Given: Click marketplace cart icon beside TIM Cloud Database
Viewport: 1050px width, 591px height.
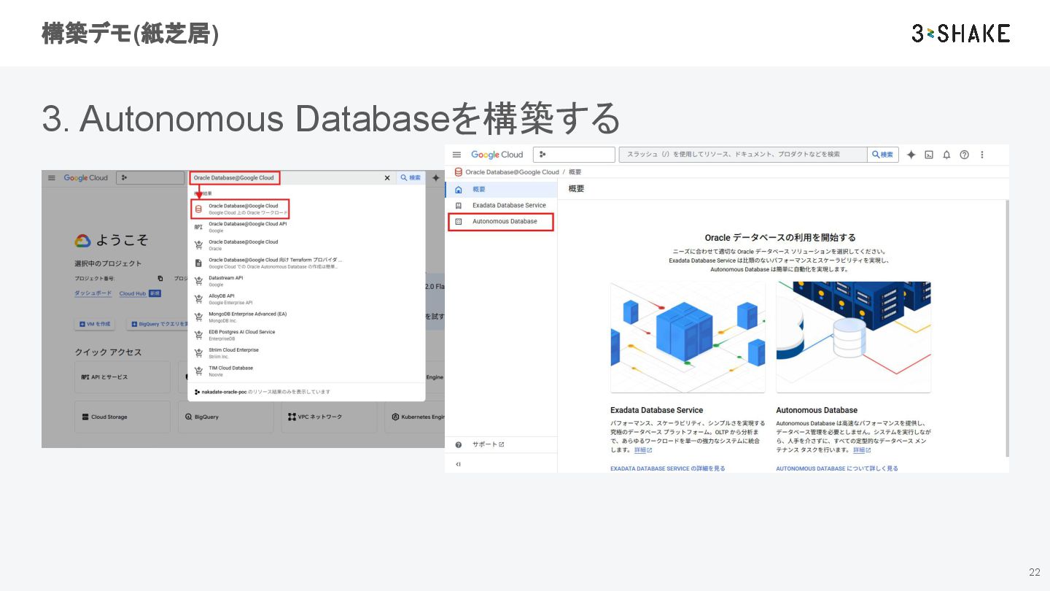Looking at the screenshot, I should (x=198, y=371).
